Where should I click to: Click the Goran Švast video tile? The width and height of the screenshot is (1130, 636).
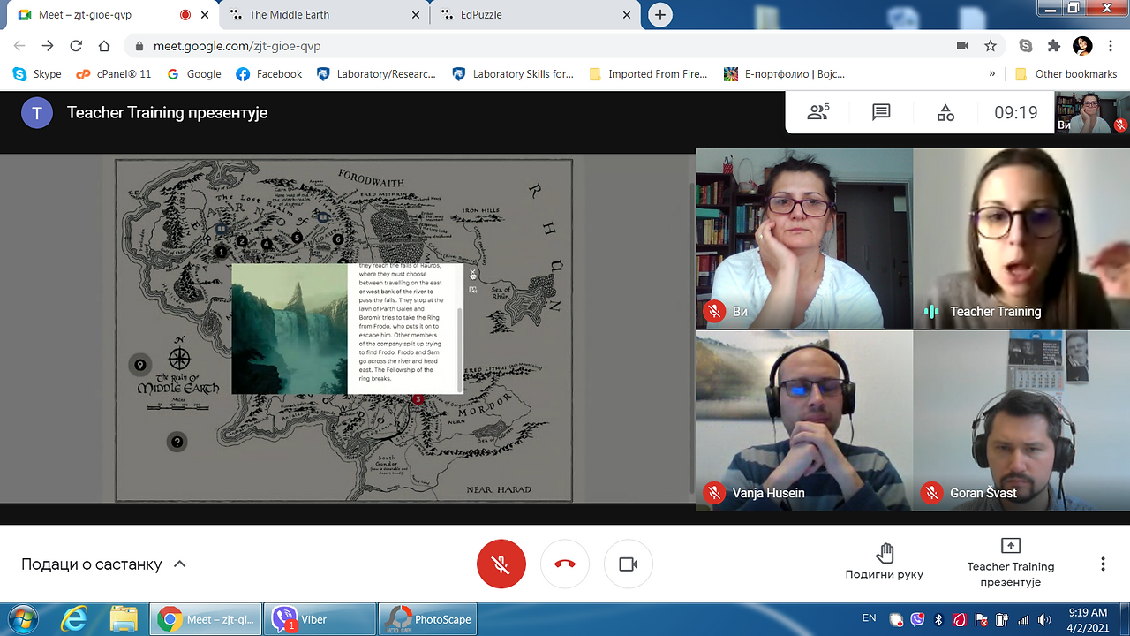[1021, 420]
